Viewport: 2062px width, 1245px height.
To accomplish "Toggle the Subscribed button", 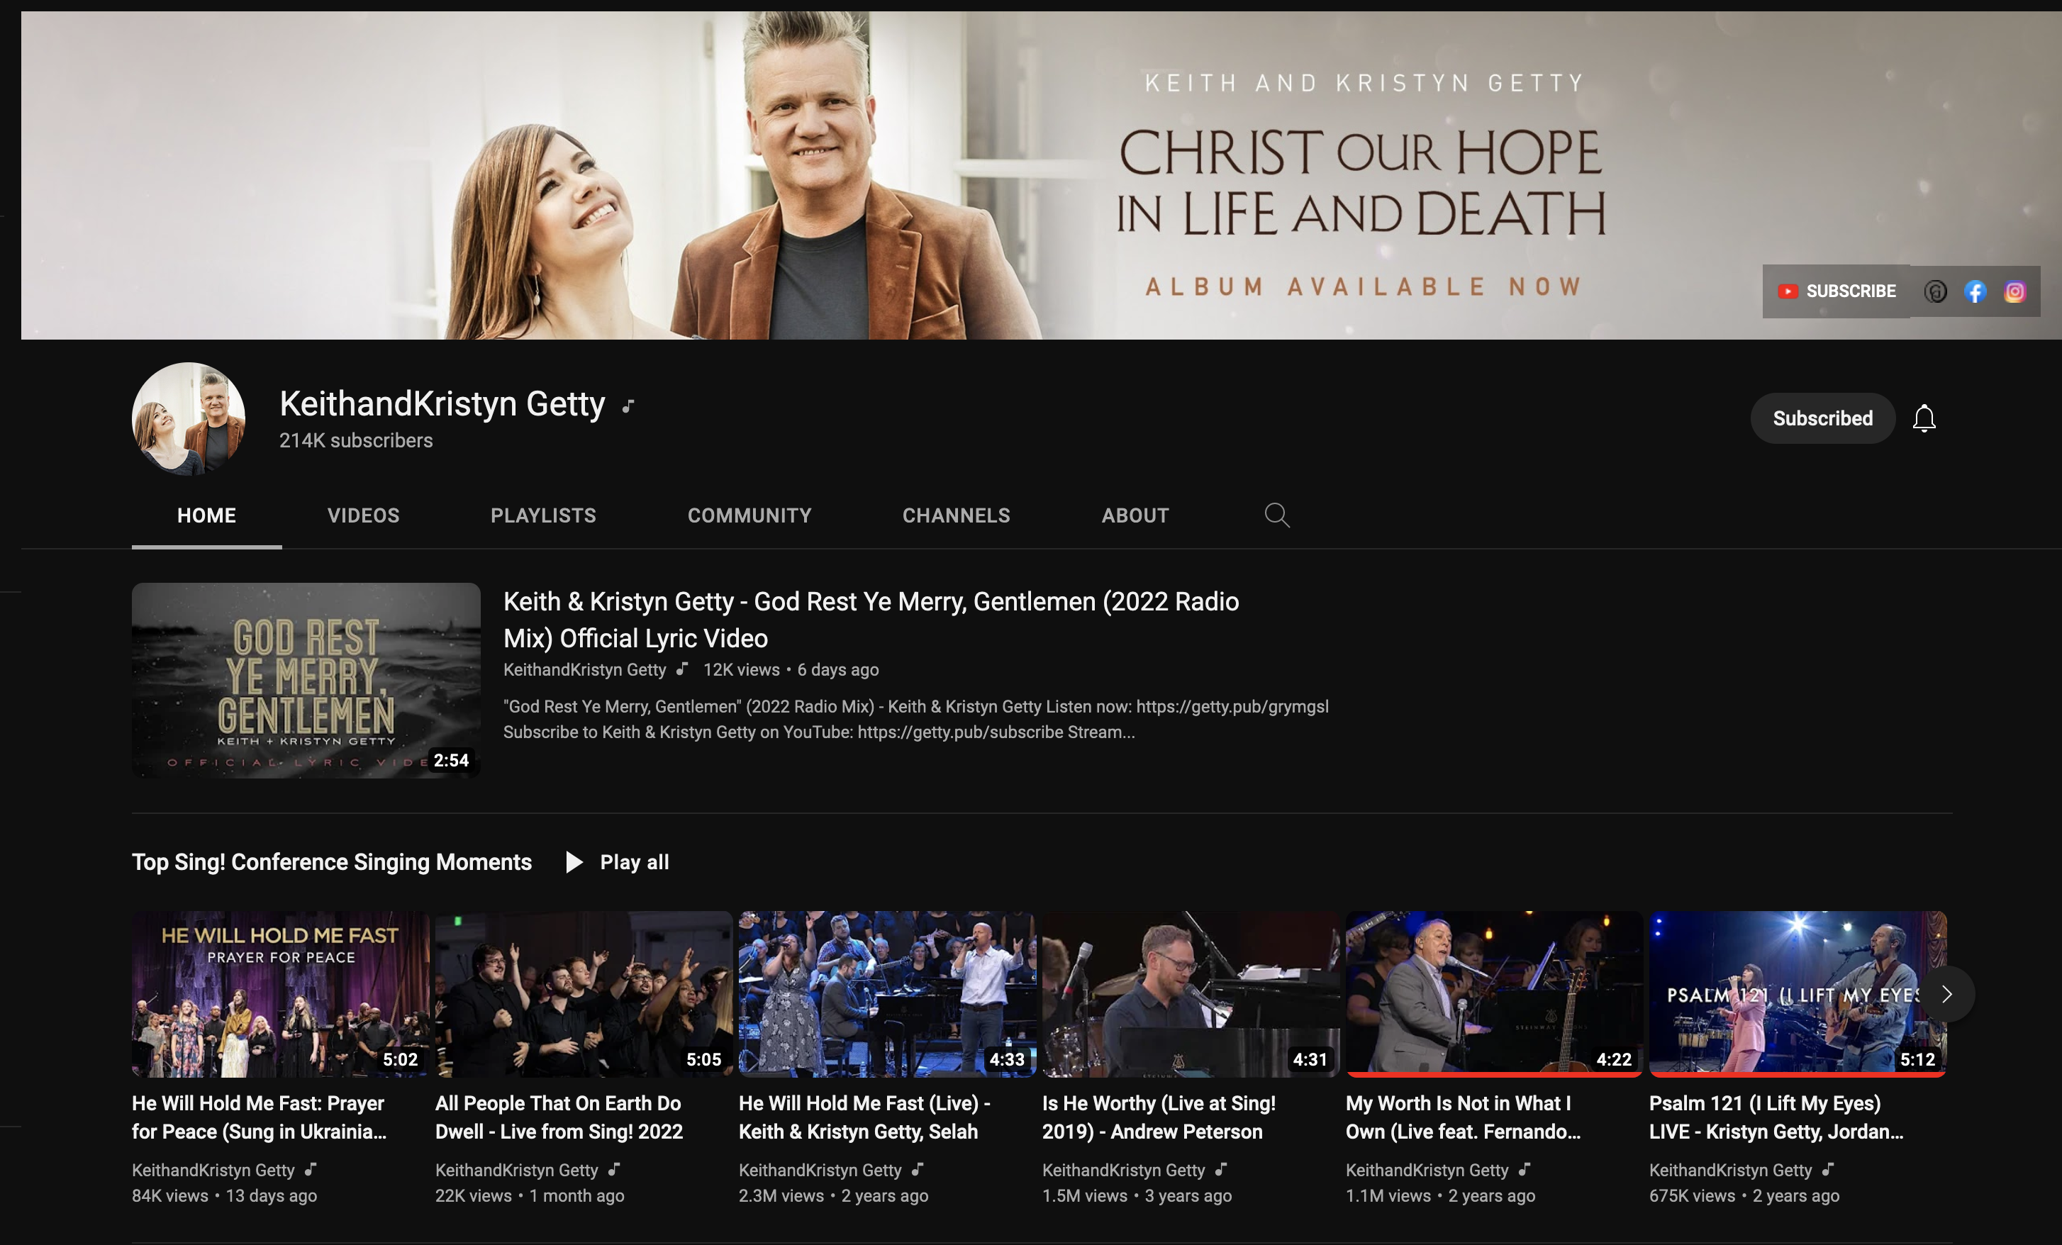I will [1822, 418].
